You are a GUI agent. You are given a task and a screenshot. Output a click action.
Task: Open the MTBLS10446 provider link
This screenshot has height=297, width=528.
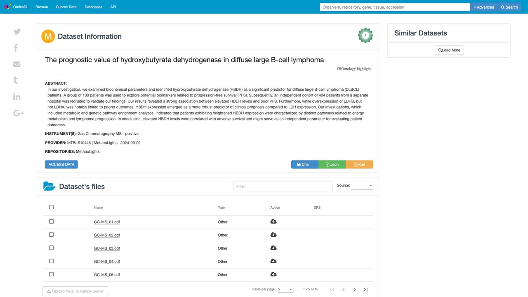point(79,143)
